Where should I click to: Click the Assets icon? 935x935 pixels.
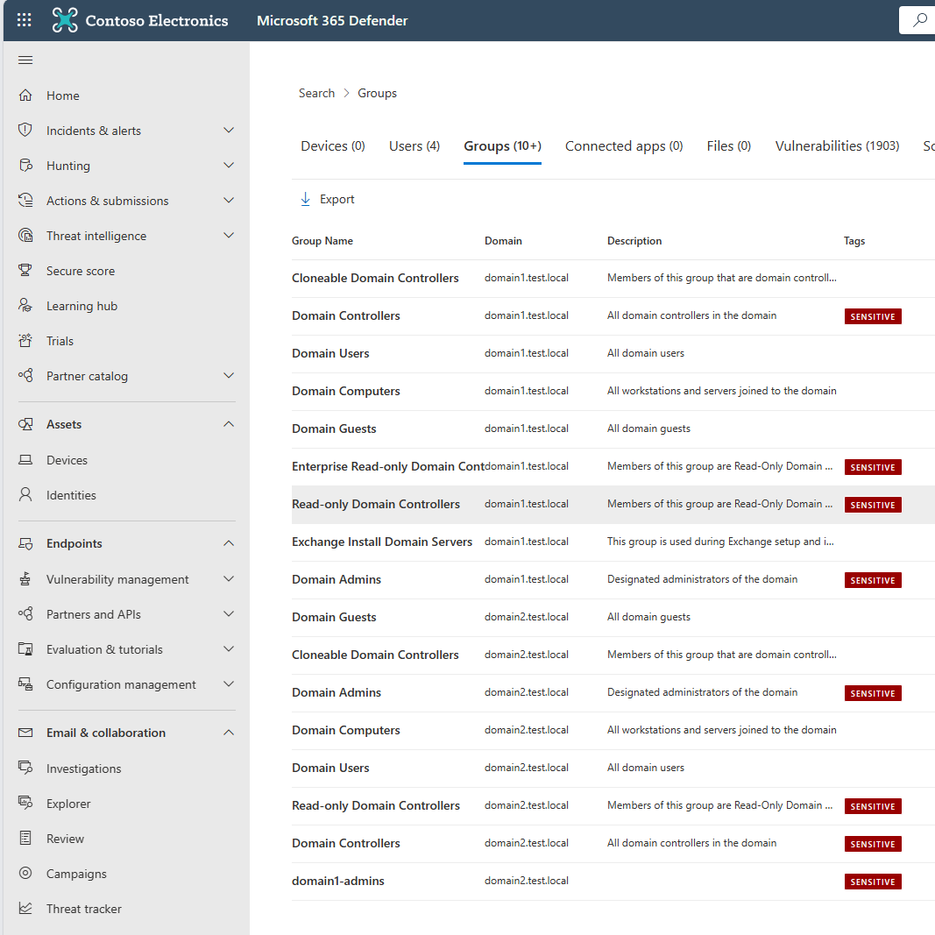pyautogui.click(x=25, y=424)
